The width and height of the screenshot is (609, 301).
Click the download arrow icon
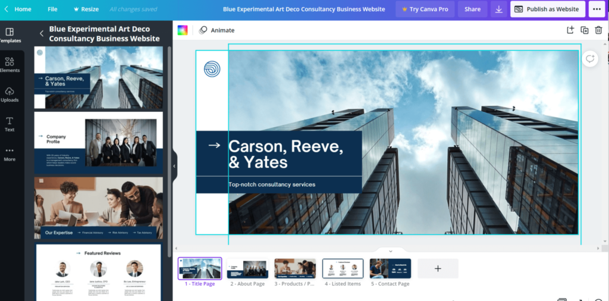[x=498, y=10]
